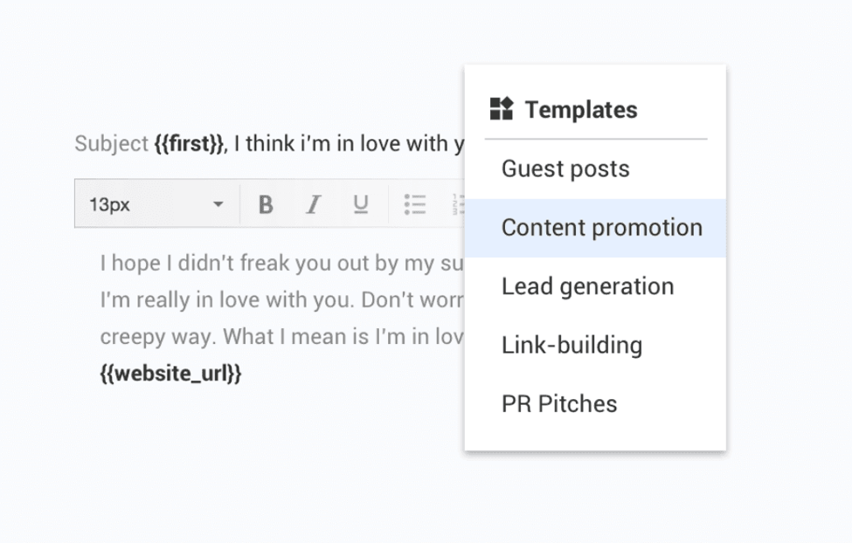Select the Guest posts template category
The width and height of the screenshot is (852, 543).
pyautogui.click(x=565, y=168)
